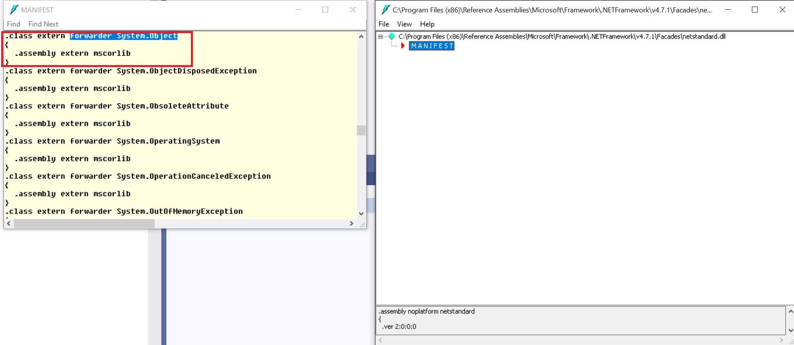794x345 pixels.
Task: Select the MANIFEST tree item
Action: click(432, 46)
